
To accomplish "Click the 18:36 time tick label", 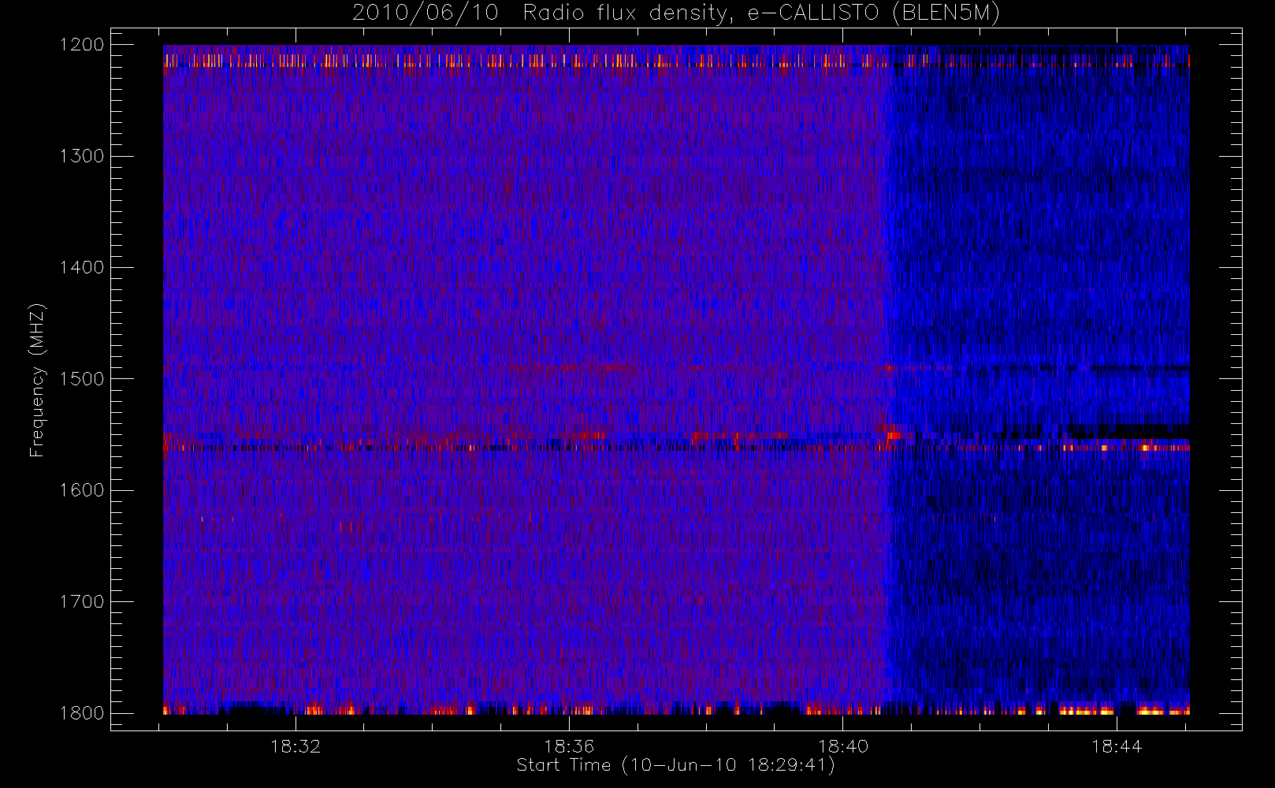I will point(569,746).
